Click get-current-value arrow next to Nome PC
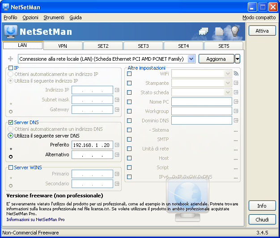Screen dimensions: 280x238 (236, 102)
